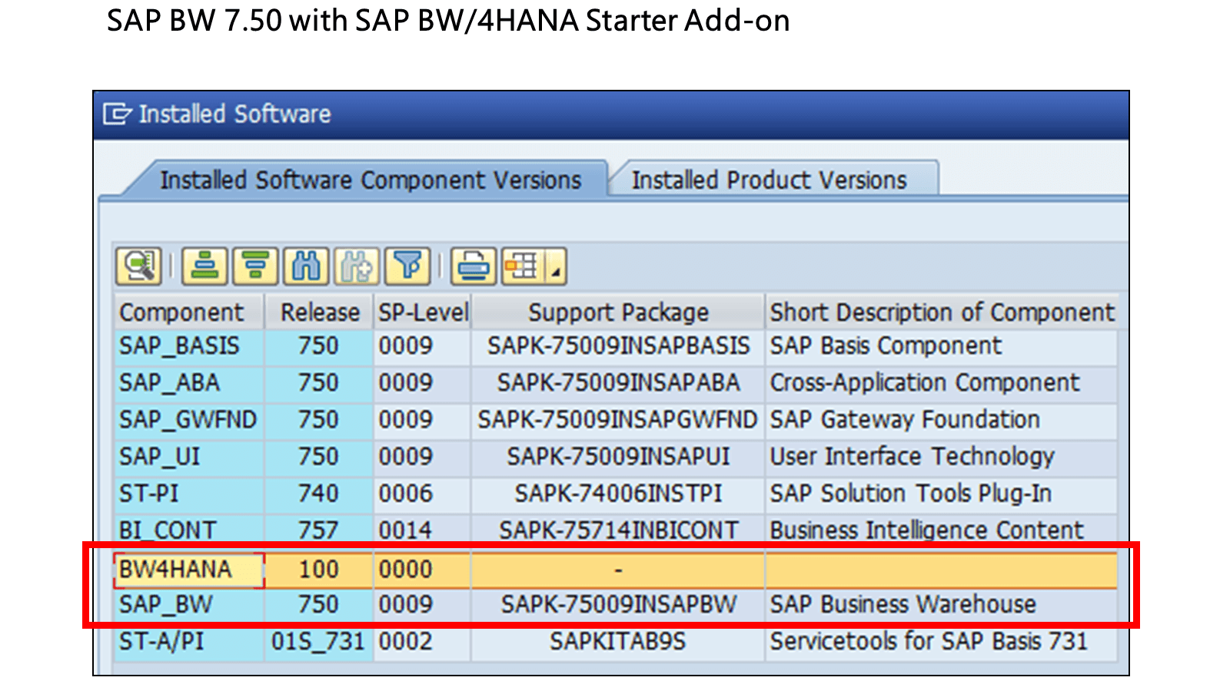The height and width of the screenshot is (684, 1230).
Task: Select support package SAPK-75714INBICONT
Action: click(x=618, y=529)
